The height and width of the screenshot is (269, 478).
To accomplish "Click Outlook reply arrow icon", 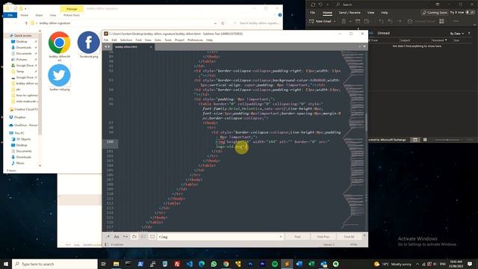I will point(381,21).
